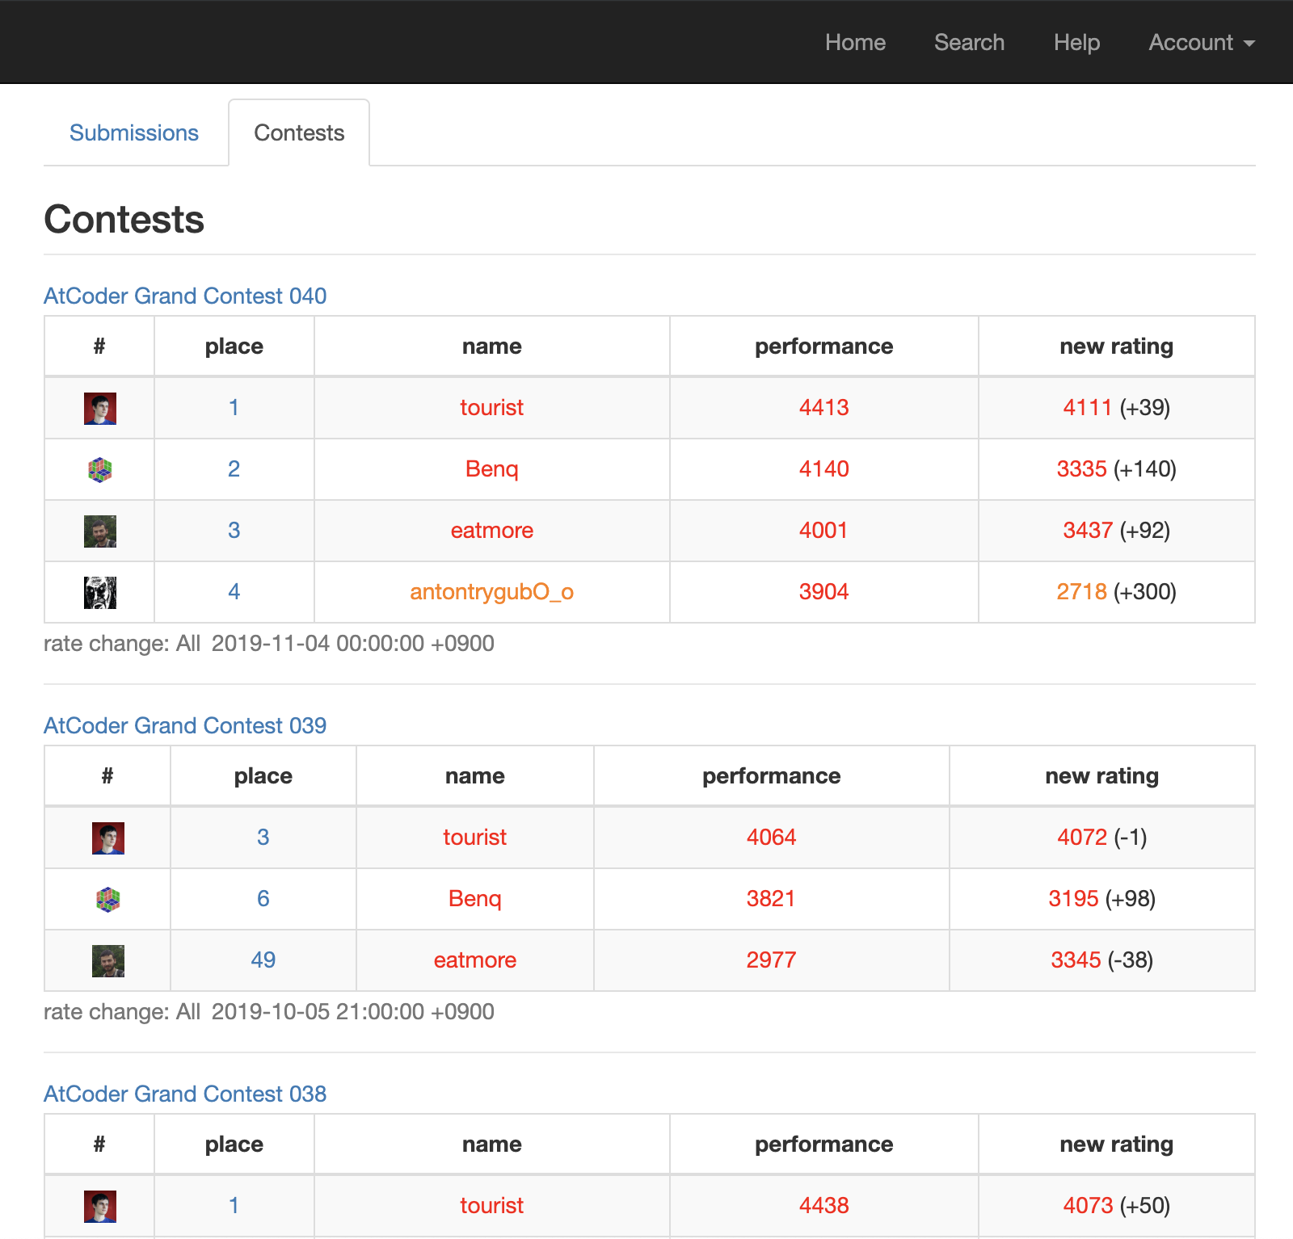Open antontrygubO_o profile link
Screen dimensions: 1293x1239
[491, 591]
